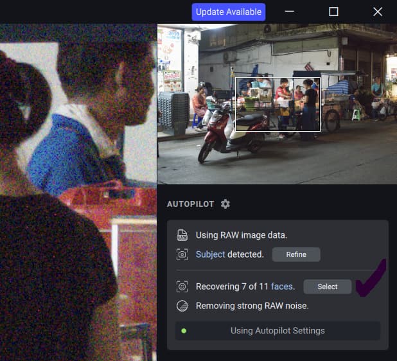Viewport: 397px width, 361px height.
Task: Toggle the Using Autopilot Settings bar
Action: coord(278,331)
